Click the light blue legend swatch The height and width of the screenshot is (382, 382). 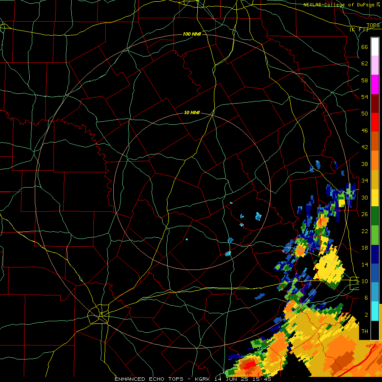coord(375,292)
